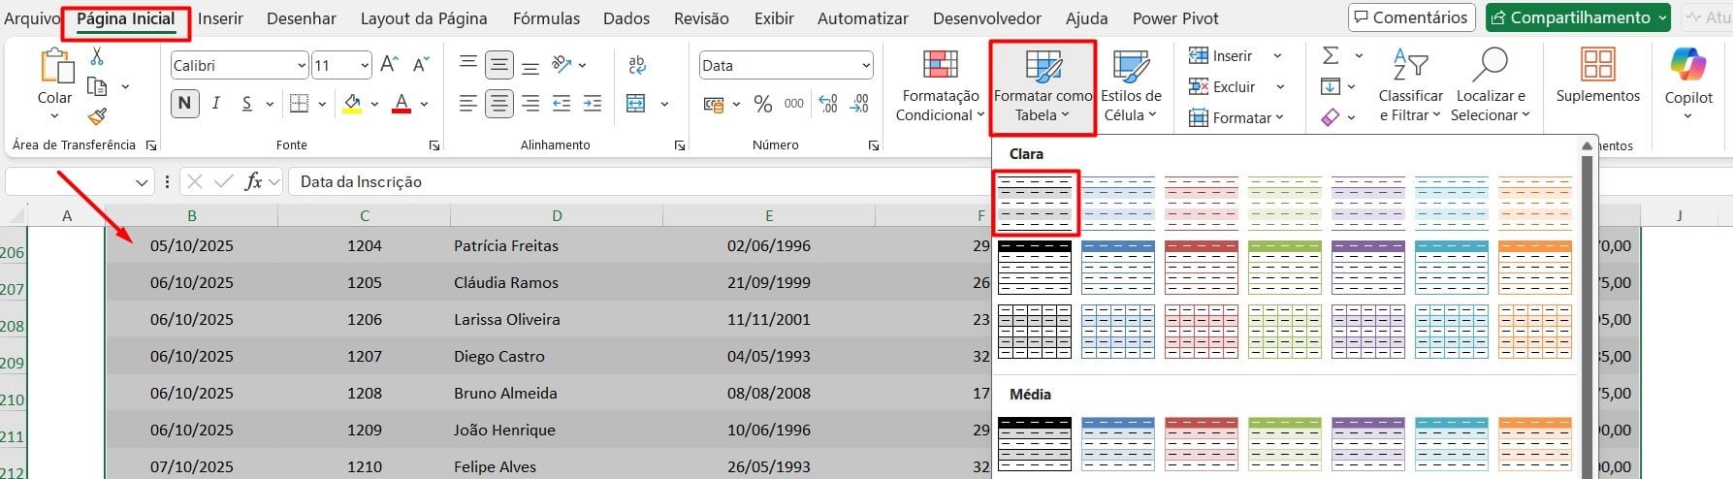1733x479 pixels.
Task: Select the black medium table style
Action: (1035, 444)
